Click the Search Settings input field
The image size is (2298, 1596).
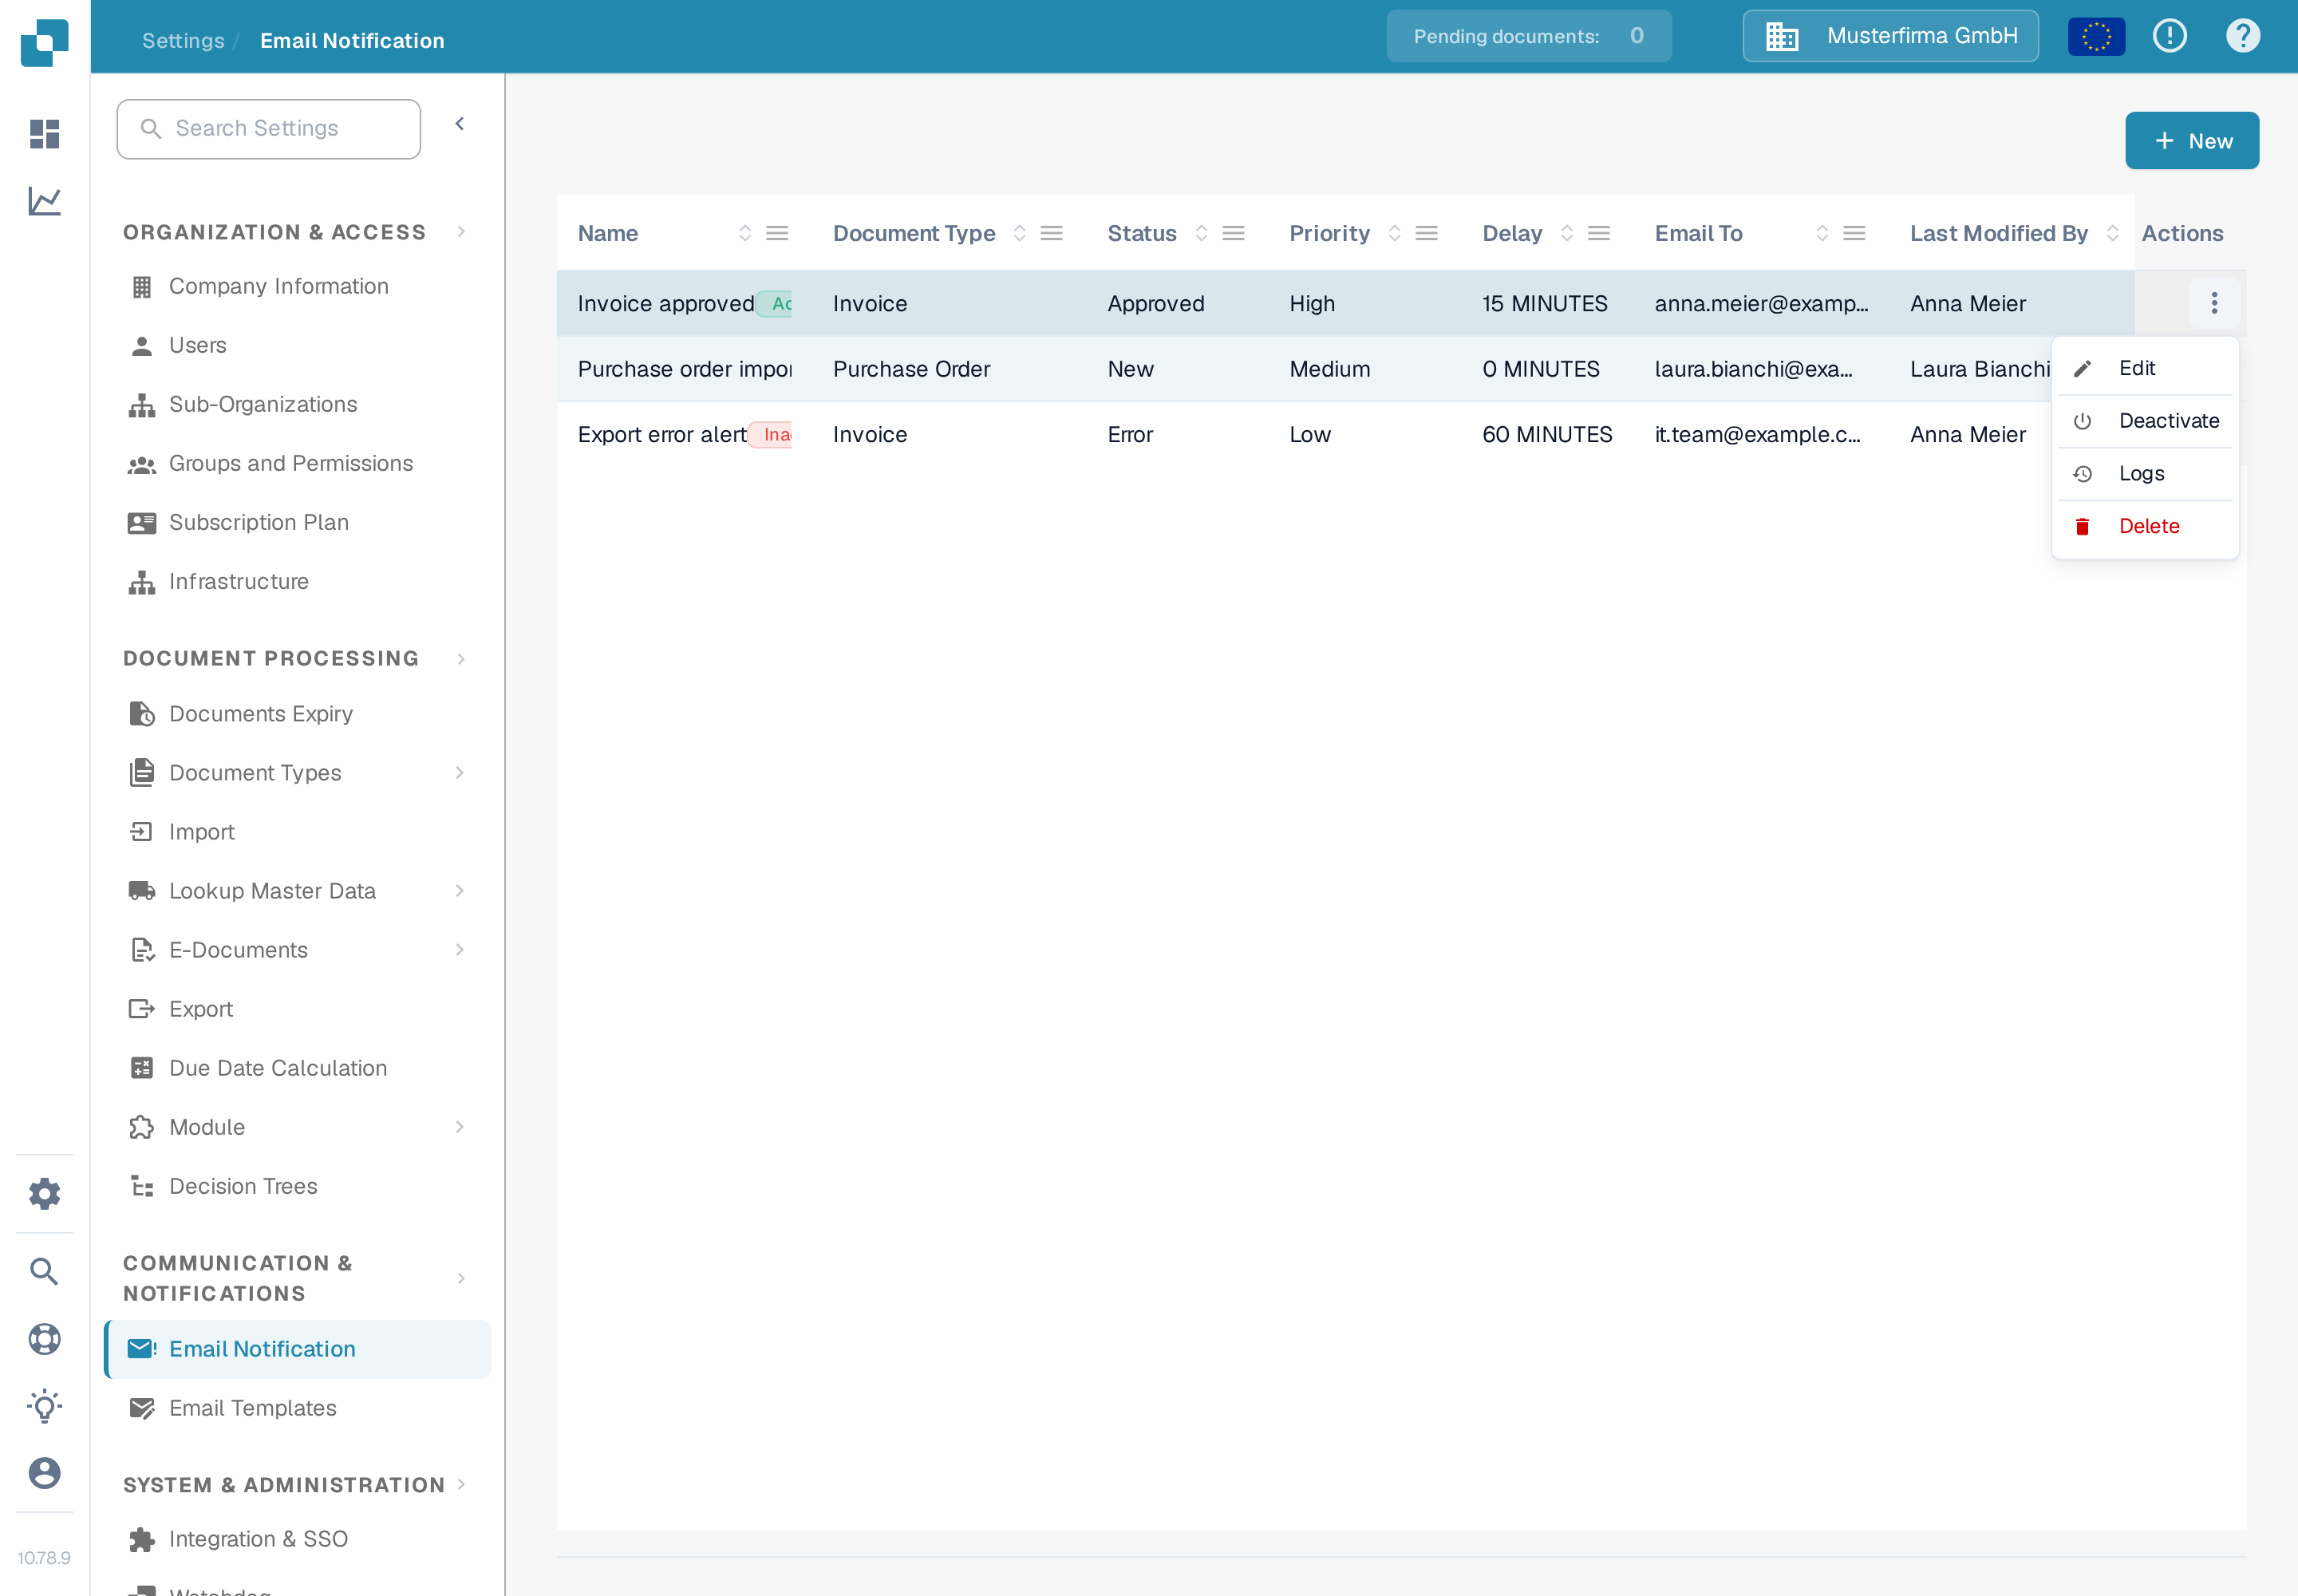(268, 129)
